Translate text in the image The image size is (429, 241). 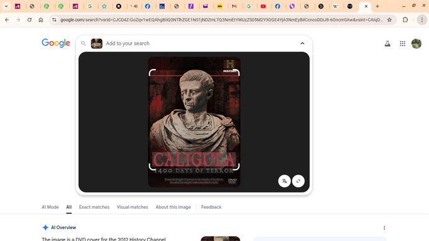(x=284, y=181)
